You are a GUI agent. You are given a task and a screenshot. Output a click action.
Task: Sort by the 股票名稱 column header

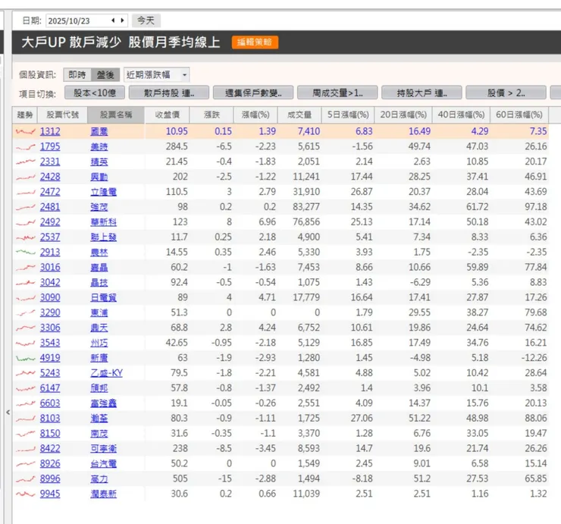tap(116, 115)
